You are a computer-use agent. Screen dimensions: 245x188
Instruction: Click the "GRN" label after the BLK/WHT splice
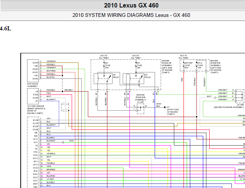coord(71,141)
